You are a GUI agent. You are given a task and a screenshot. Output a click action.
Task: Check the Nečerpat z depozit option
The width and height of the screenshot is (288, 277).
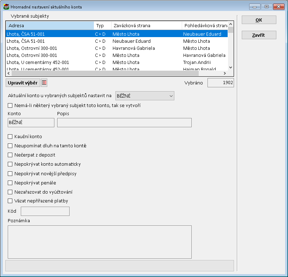pos(10,155)
